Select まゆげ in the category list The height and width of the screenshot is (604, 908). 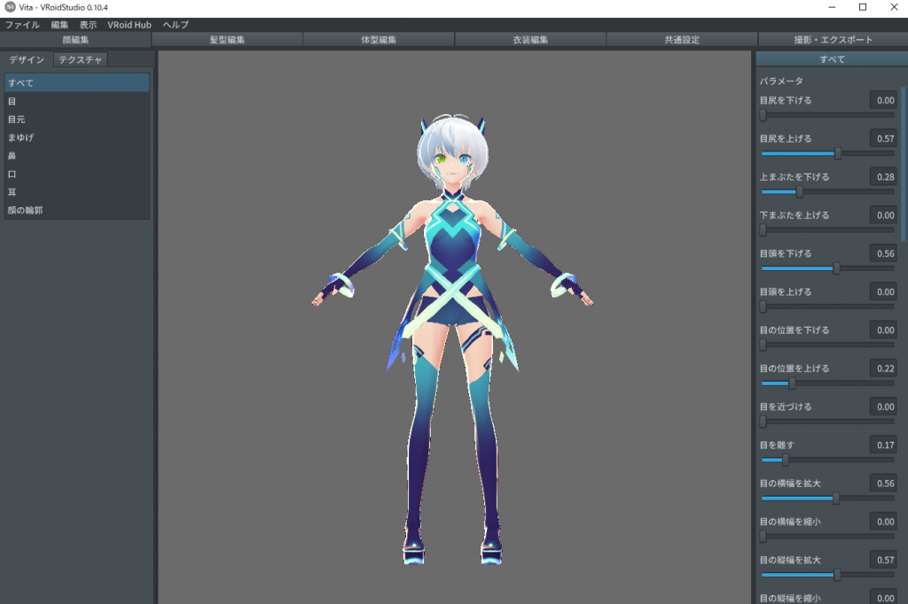click(20, 137)
